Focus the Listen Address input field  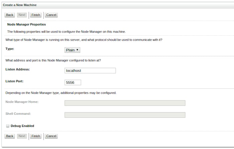coord(90,71)
